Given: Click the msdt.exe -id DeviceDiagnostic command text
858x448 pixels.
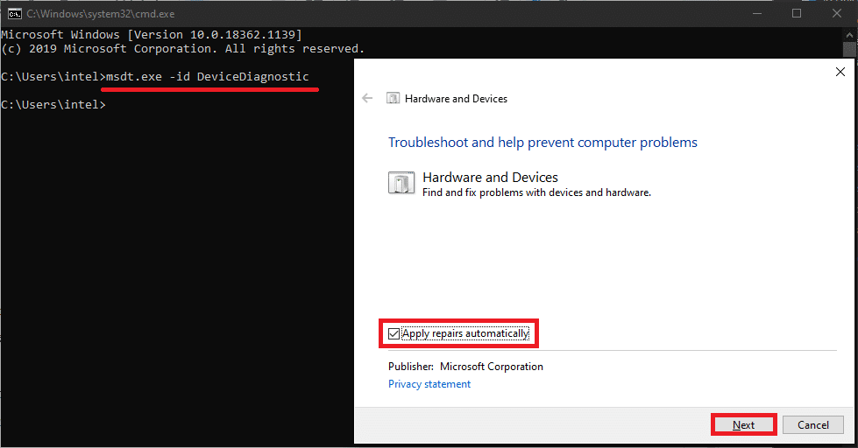Looking at the screenshot, I should (x=207, y=77).
